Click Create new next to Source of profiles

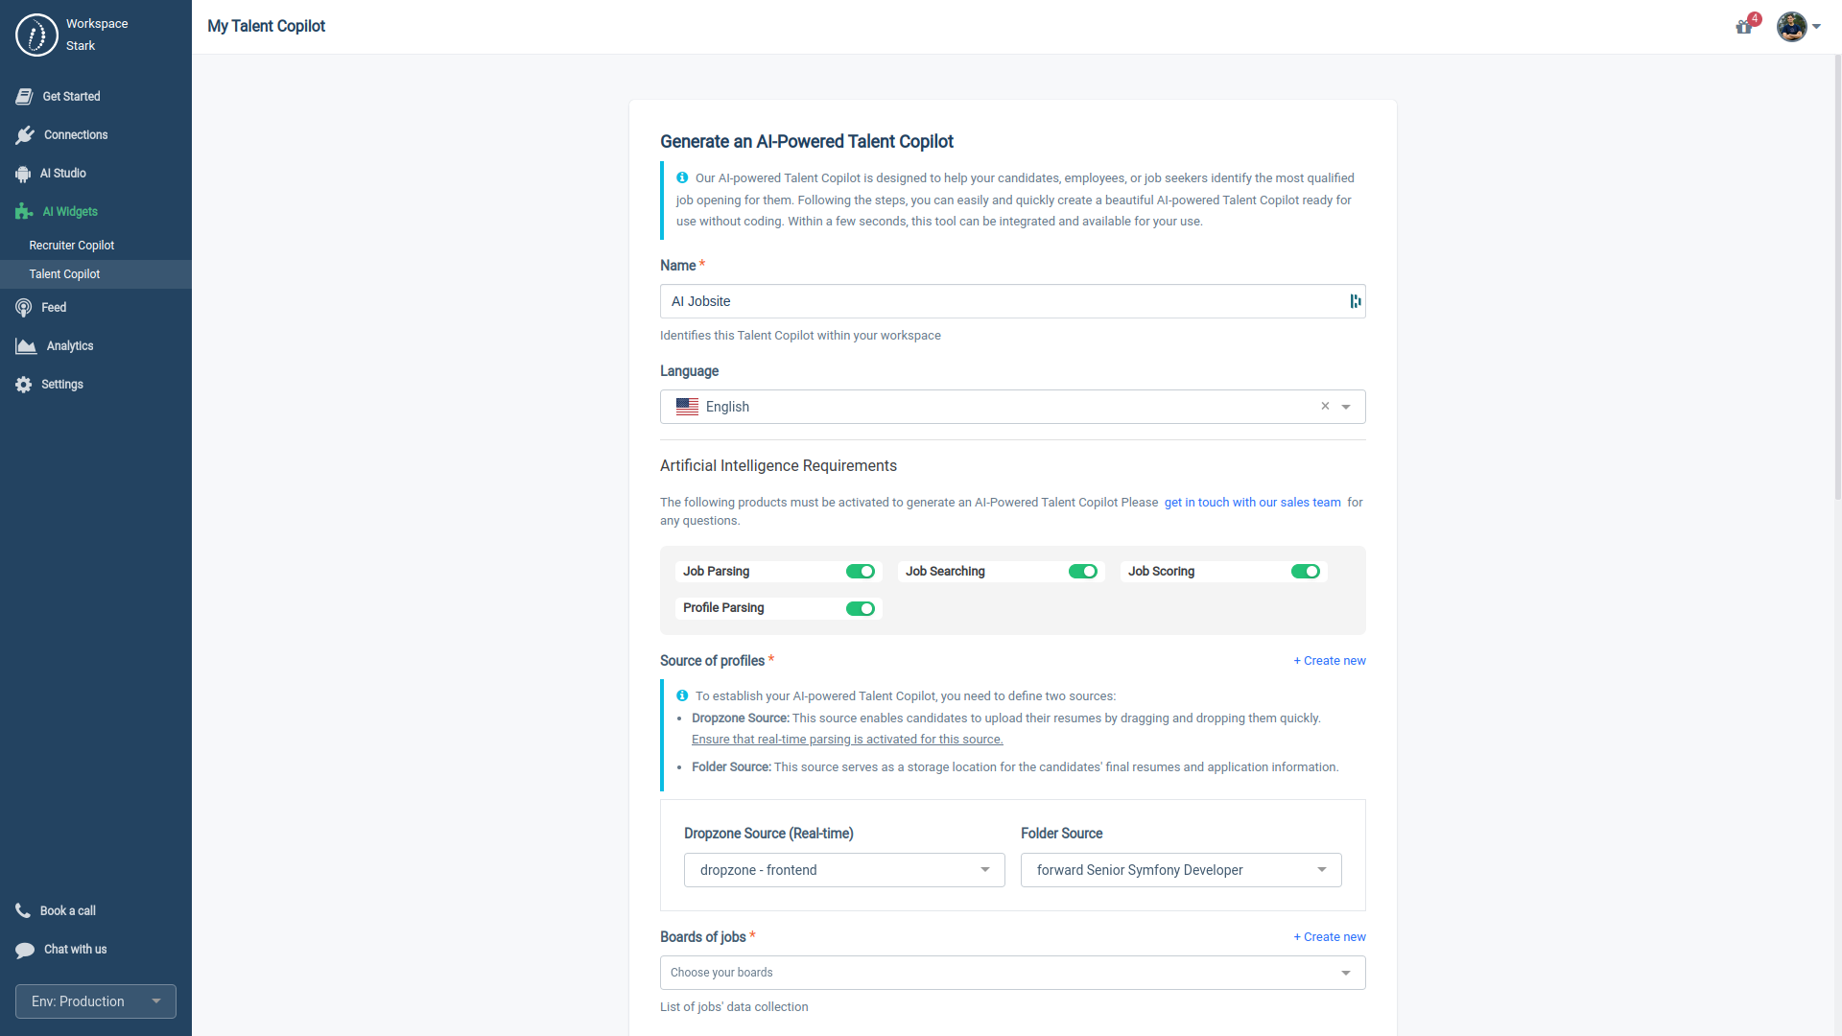tap(1329, 660)
